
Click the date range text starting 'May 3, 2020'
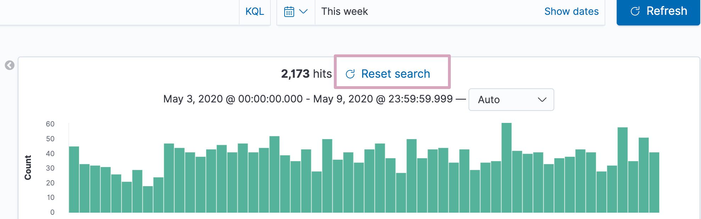[x=308, y=99]
